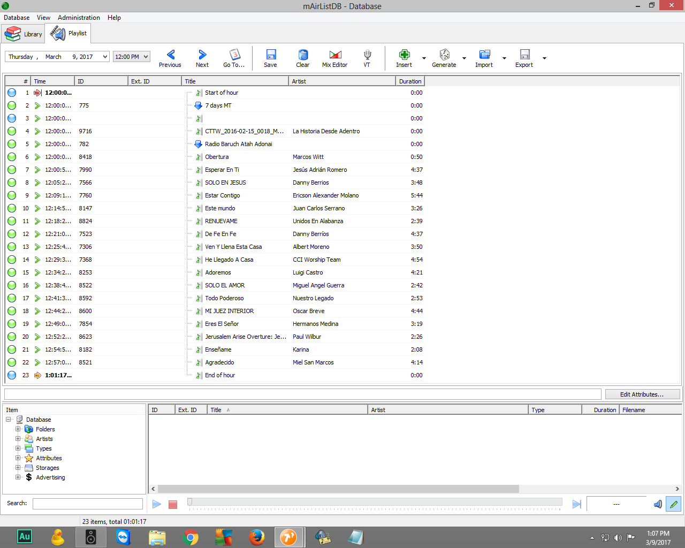Open the Administration menu
This screenshot has height=548, width=685.
pyautogui.click(x=79, y=18)
